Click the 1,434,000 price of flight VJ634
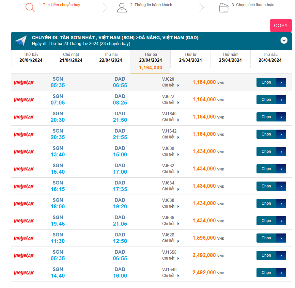295x288 pixels. coord(204,186)
